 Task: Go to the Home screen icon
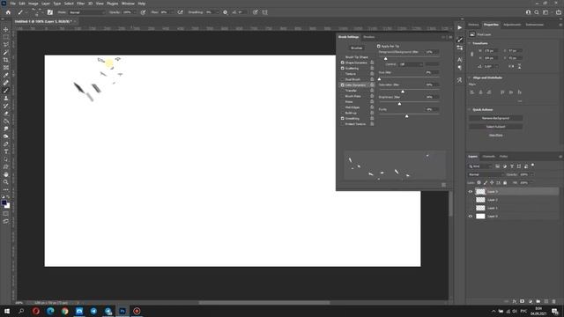8,12
